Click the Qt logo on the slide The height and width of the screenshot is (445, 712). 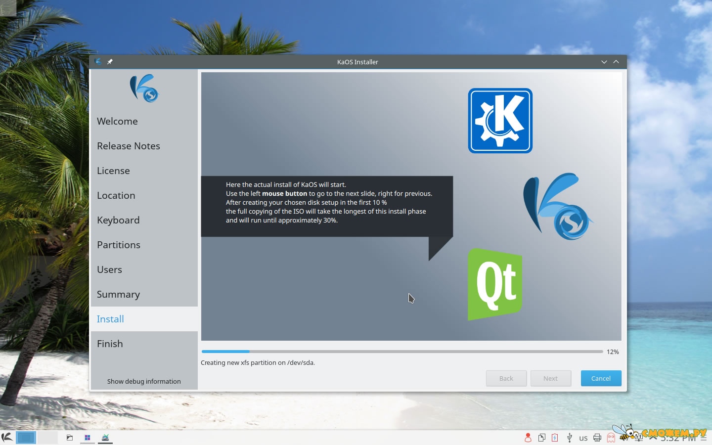(x=495, y=284)
